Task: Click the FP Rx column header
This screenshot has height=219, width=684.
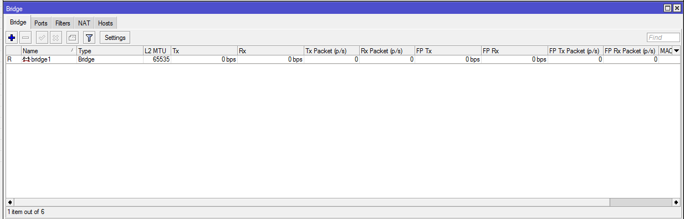Action: pyautogui.click(x=514, y=50)
